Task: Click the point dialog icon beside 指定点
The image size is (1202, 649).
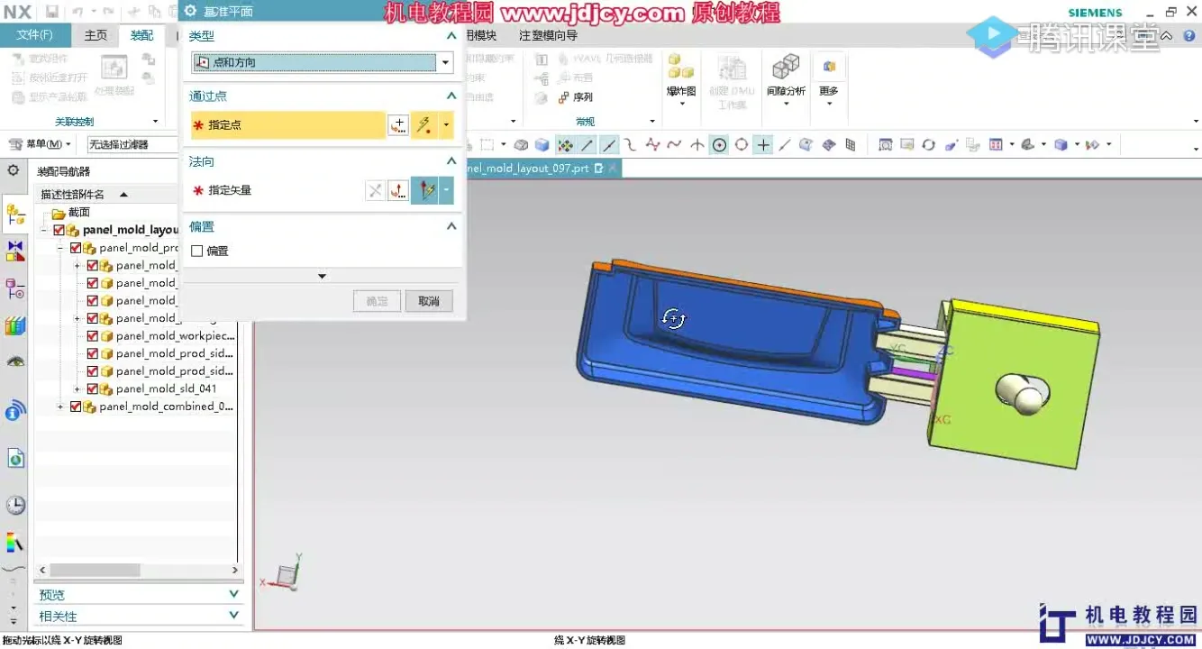Action: click(x=398, y=125)
